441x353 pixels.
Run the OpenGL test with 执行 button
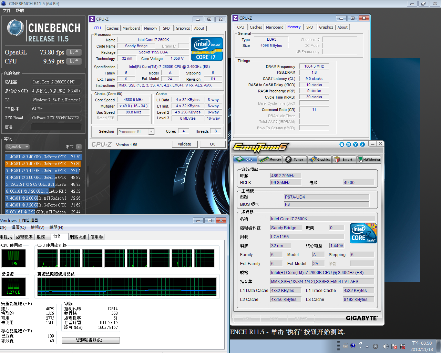[x=74, y=52]
